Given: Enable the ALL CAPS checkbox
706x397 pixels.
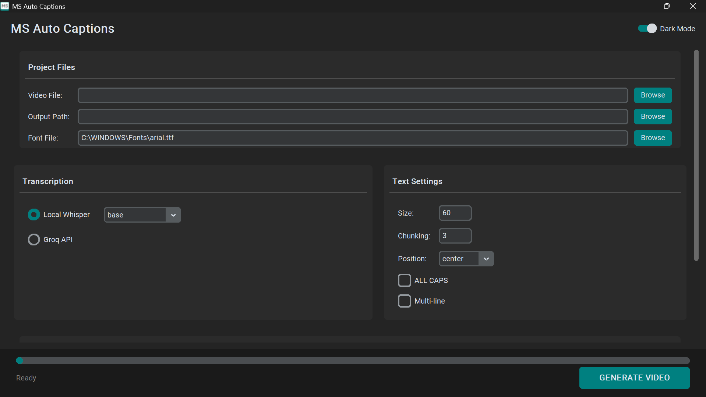Looking at the screenshot, I should [x=405, y=280].
